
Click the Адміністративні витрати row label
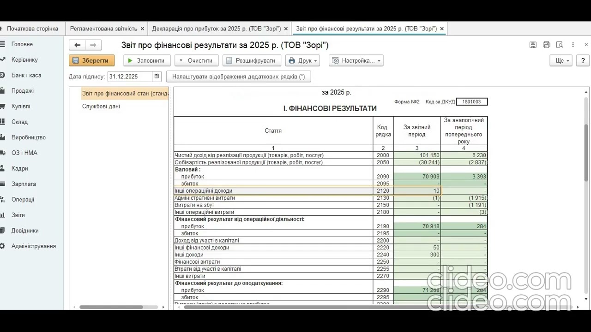[x=205, y=198]
